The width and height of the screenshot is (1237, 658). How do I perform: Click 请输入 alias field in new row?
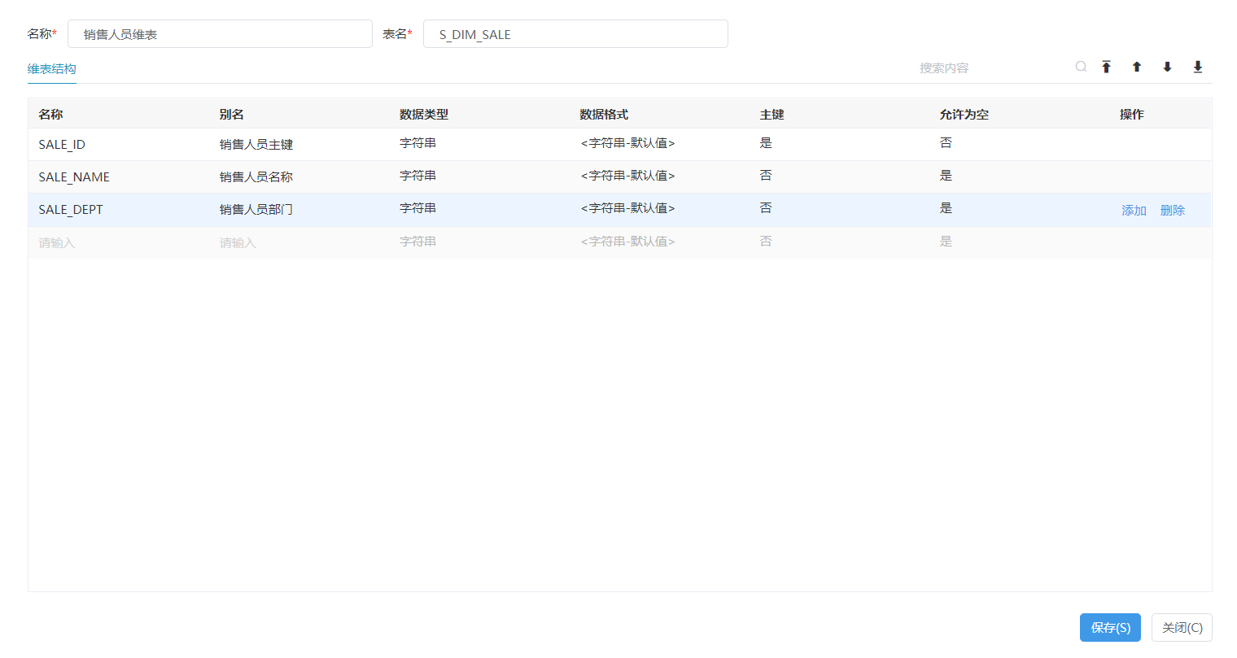[x=238, y=243]
